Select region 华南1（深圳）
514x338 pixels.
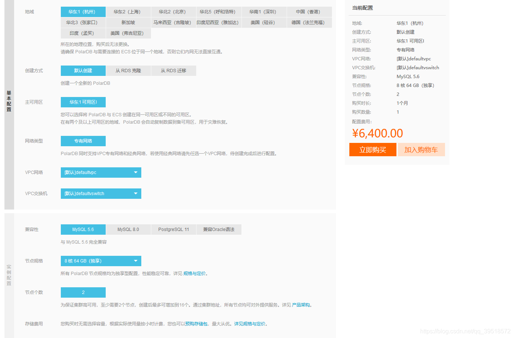[x=264, y=12]
